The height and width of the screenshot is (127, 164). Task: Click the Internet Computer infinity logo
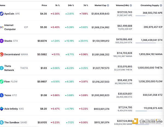coord(2,27)
